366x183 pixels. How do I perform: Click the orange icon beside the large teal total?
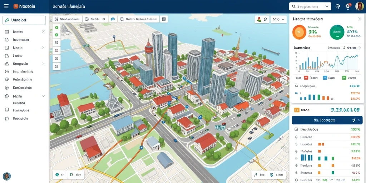297,110
